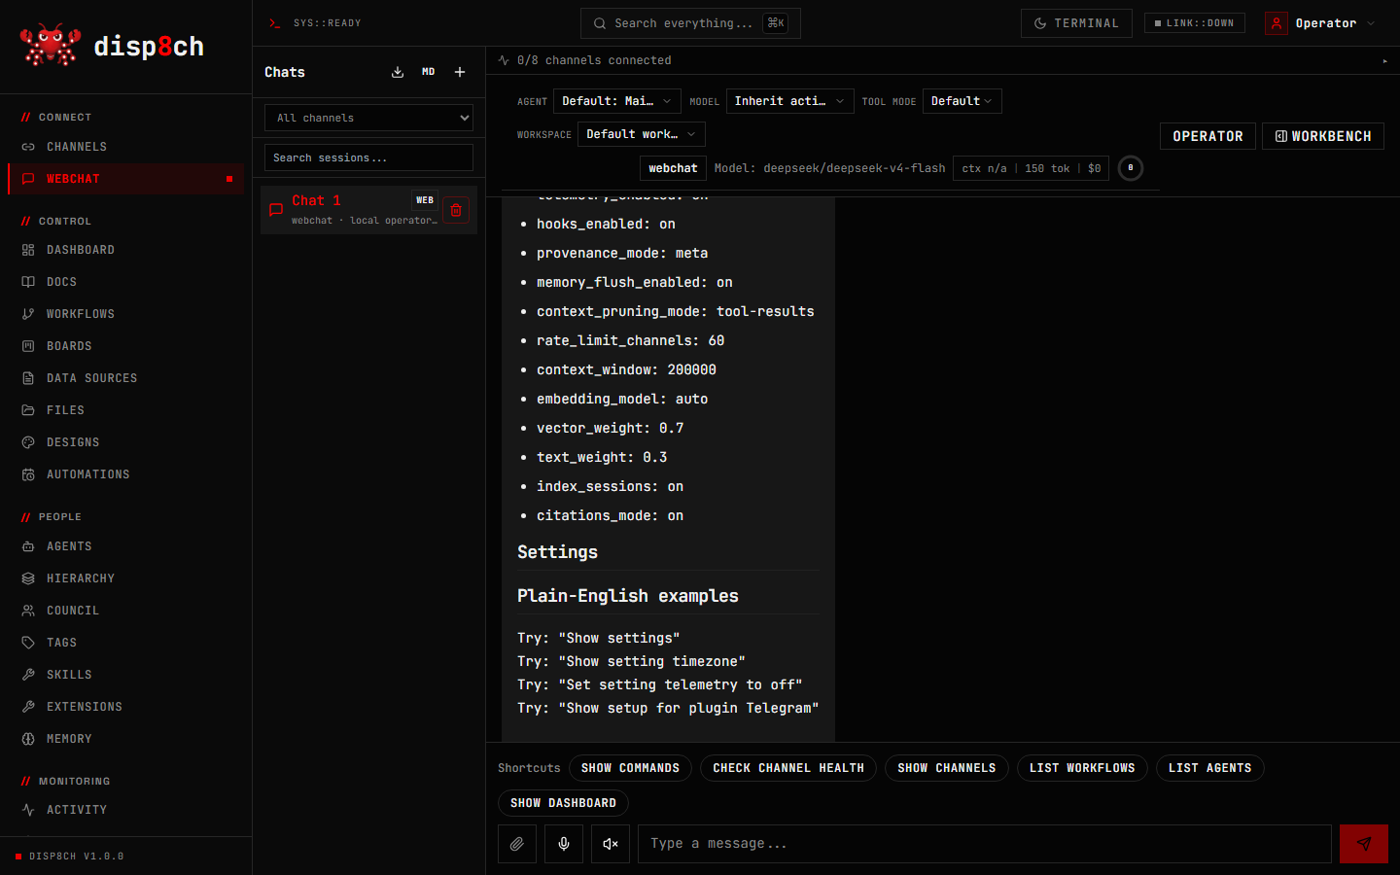This screenshot has height=875, width=1400.
Task: Open the Agent dropdown Default: Mai…
Action: coord(616,101)
